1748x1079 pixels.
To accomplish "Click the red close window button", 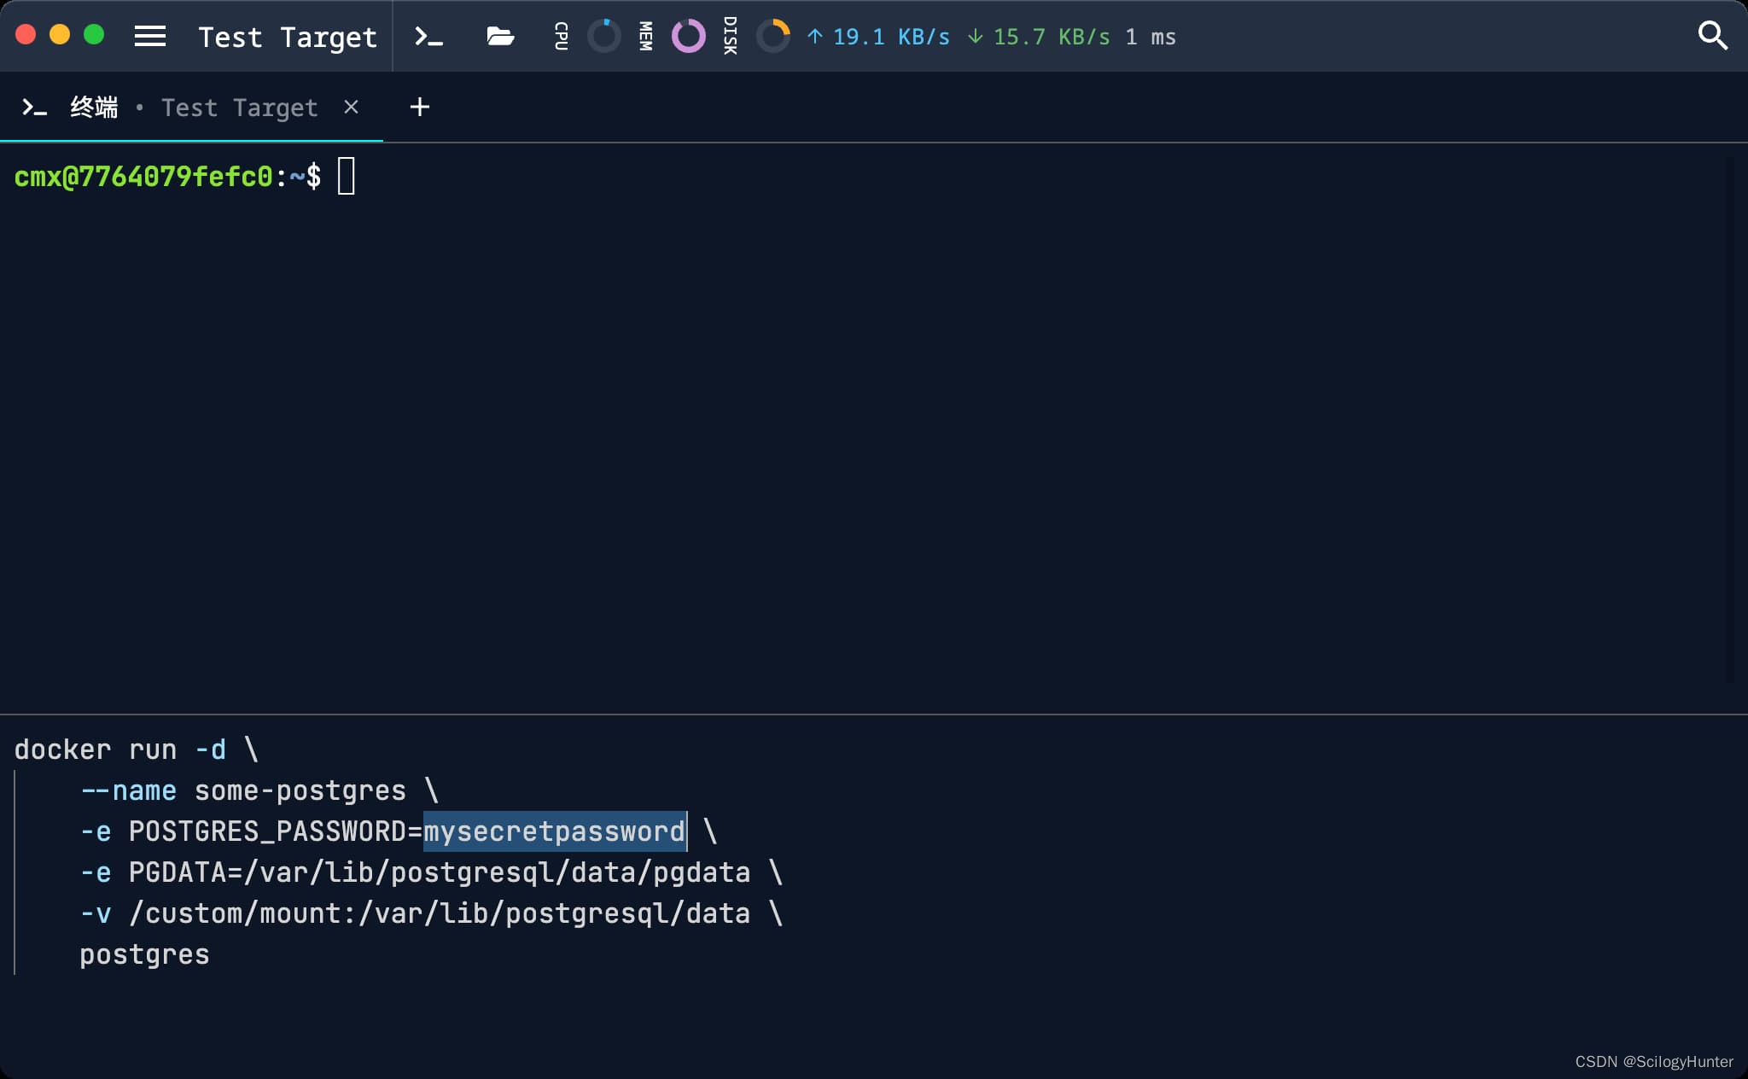I will click(x=26, y=35).
